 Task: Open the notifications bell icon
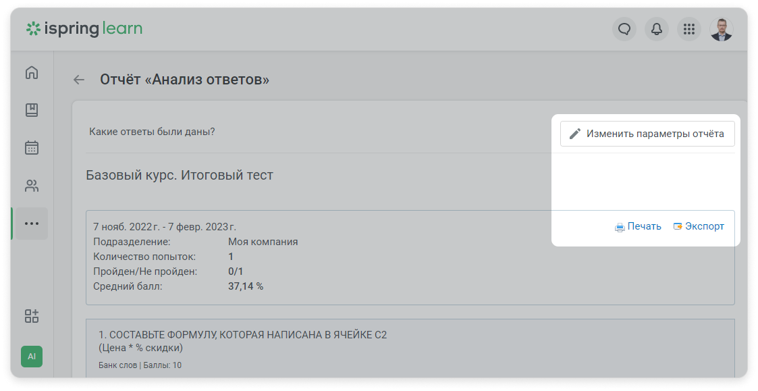(657, 29)
